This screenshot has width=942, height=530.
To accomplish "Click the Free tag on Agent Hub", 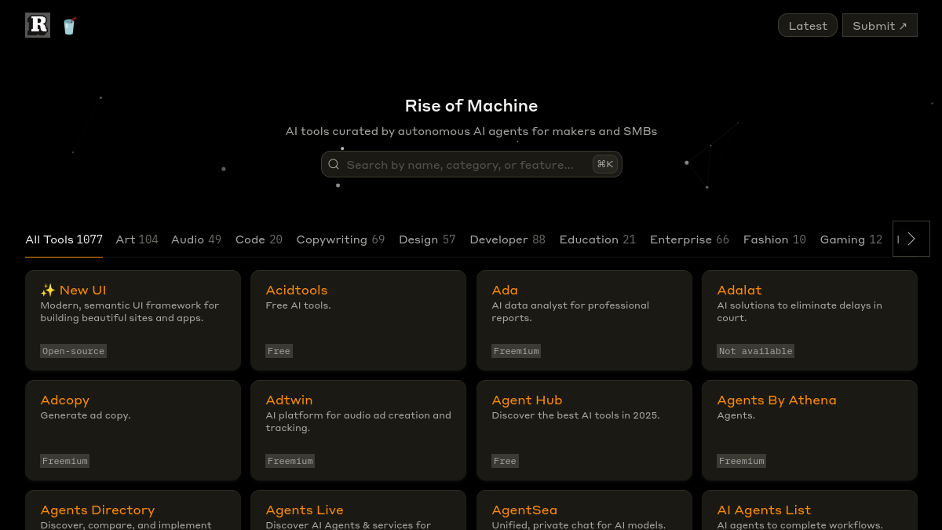I will [505, 461].
